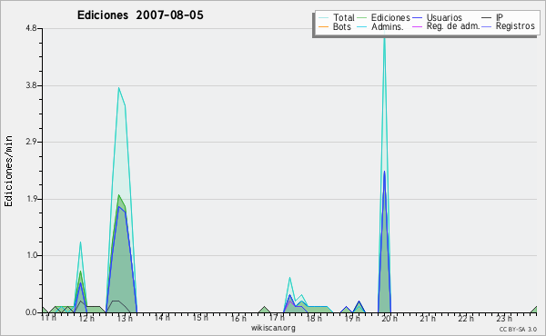
Task: Click the '12 h' x-axis label
Action: (86, 318)
